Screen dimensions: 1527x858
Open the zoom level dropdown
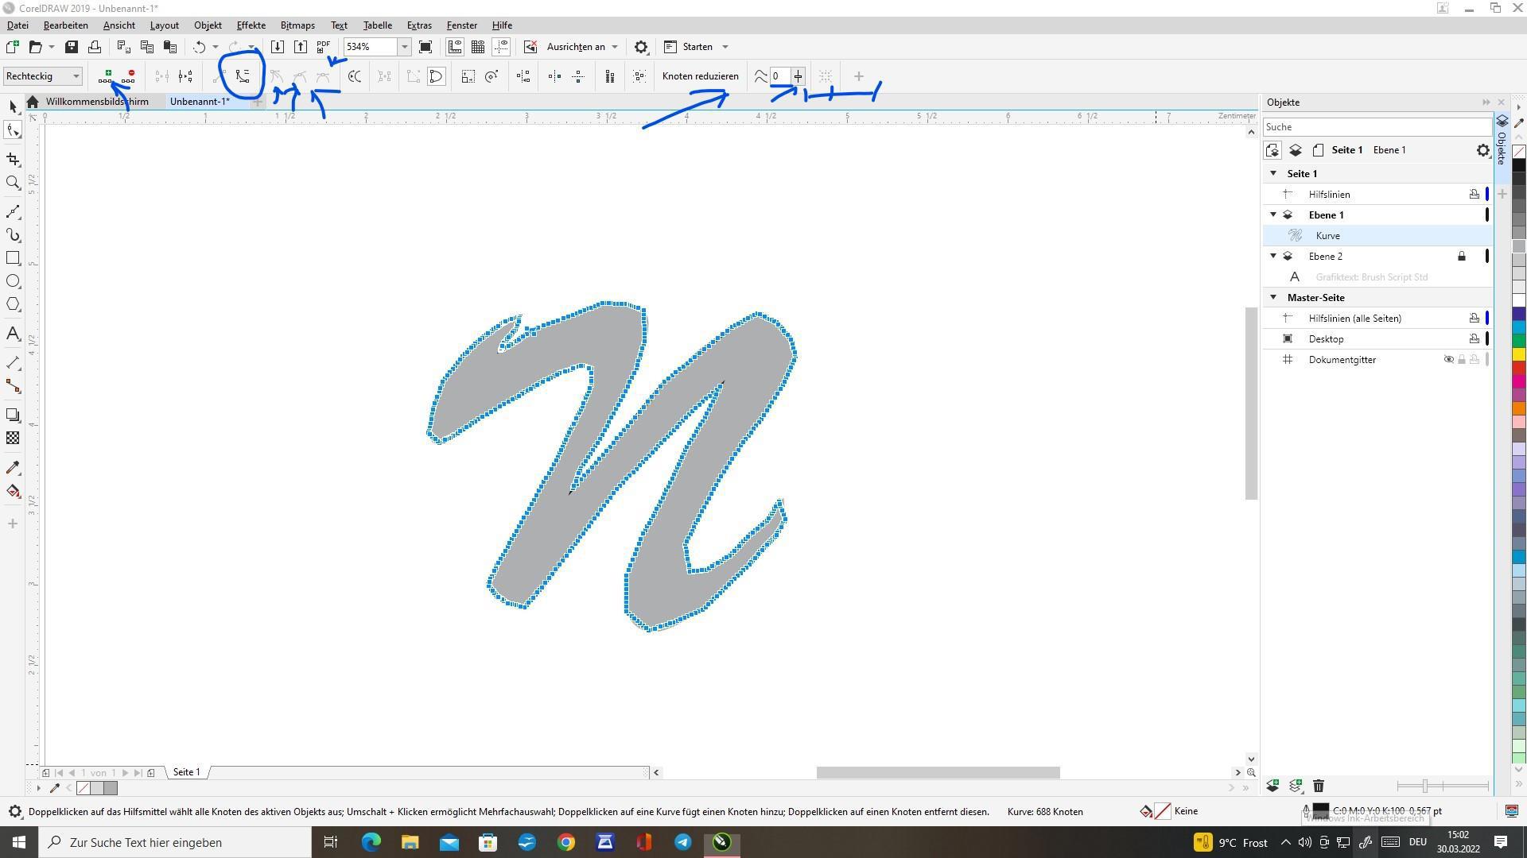(x=404, y=47)
